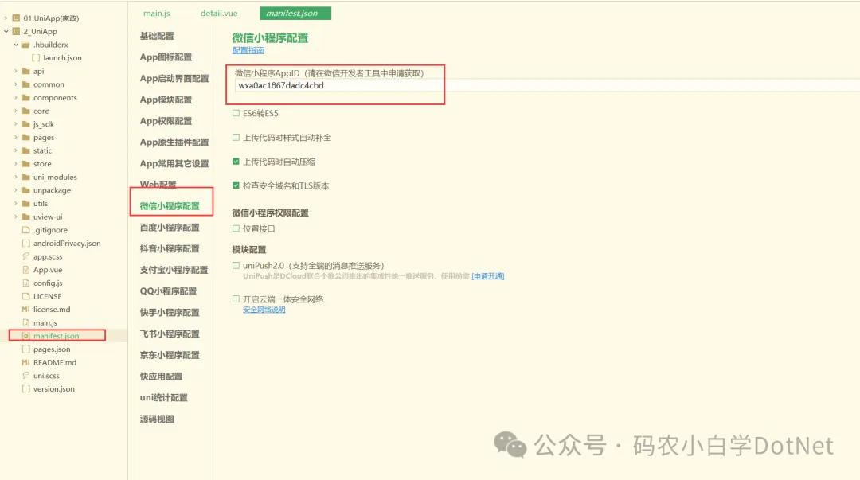Image resolution: width=860 pixels, height=480 pixels.
Task: Select pages.json in the file tree
Action: point(52,349)
